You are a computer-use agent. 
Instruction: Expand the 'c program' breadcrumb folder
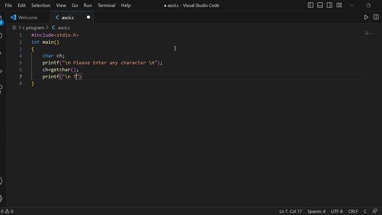point(33,28)
